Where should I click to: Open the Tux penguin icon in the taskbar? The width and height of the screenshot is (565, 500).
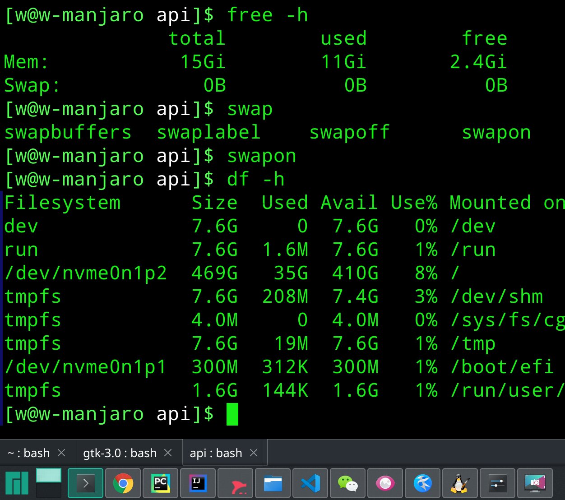[x=460, y=483]
